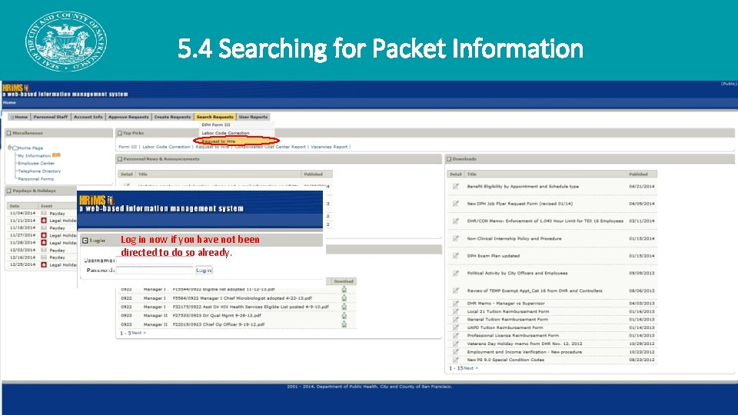Open detail icon for Review of TEMP Exempt row

pyautogui.click(x=456, y=290)
